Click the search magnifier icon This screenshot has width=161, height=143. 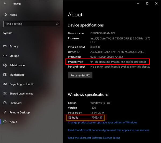(x=57, y=24)
